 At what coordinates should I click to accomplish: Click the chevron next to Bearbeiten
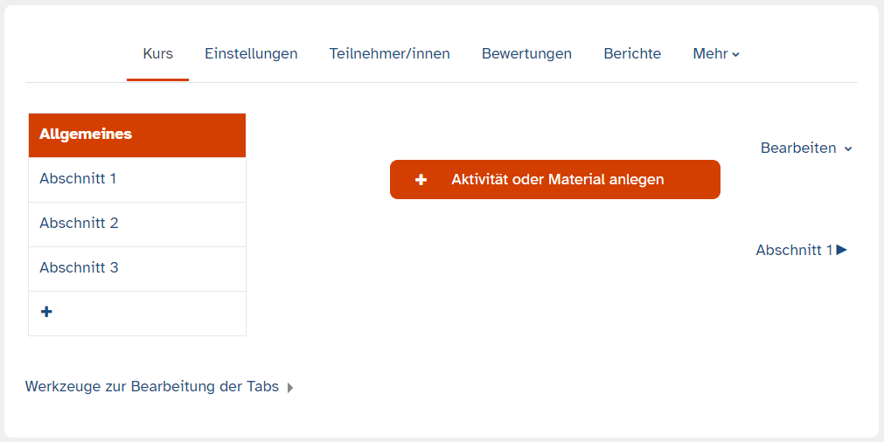coord(848,149)
